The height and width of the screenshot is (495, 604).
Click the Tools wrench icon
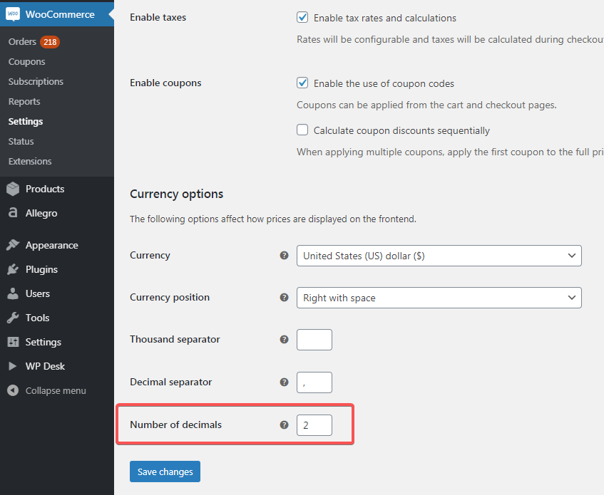pyautogui.click(x=13, y=318)
